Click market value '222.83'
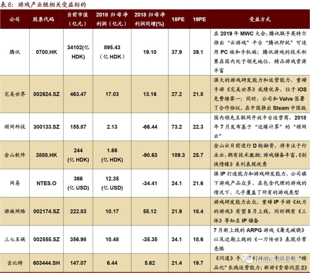 pyautogui.click(x=78, y=212)
